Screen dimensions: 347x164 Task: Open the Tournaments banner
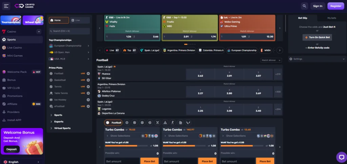[x=11, y=20]
